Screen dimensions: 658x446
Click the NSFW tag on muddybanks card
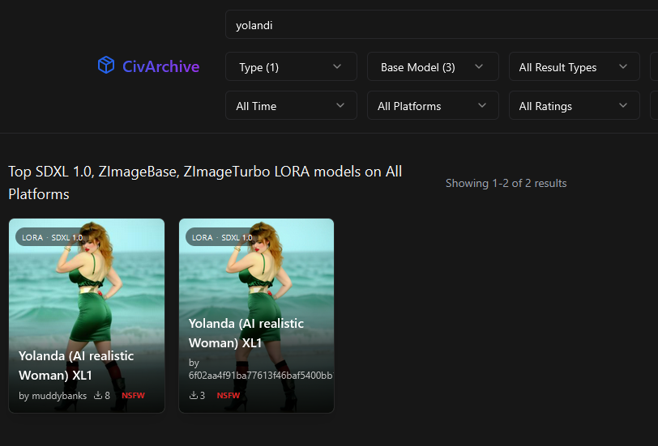tap(133, 396)
